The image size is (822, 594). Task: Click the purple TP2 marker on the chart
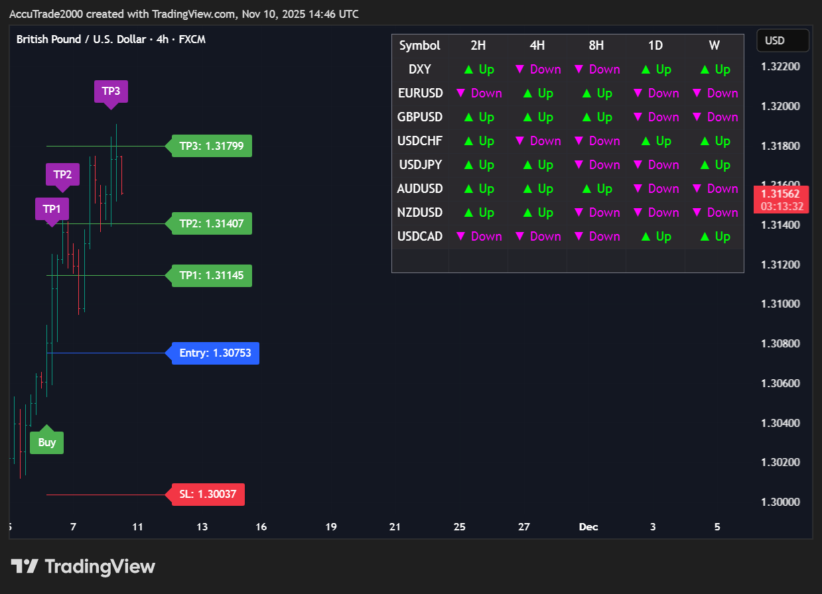[x=62, y=174]
